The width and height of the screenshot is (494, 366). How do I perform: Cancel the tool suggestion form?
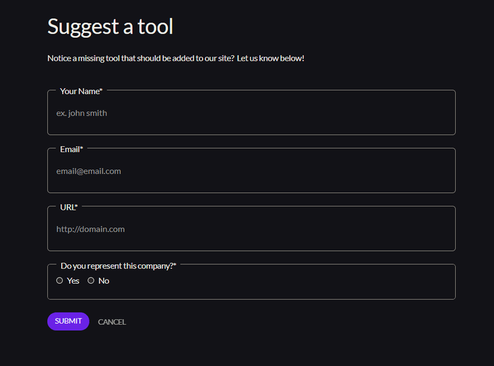point(112,322)
